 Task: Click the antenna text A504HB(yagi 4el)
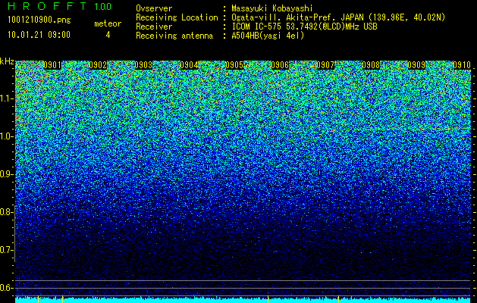point(268,36)
